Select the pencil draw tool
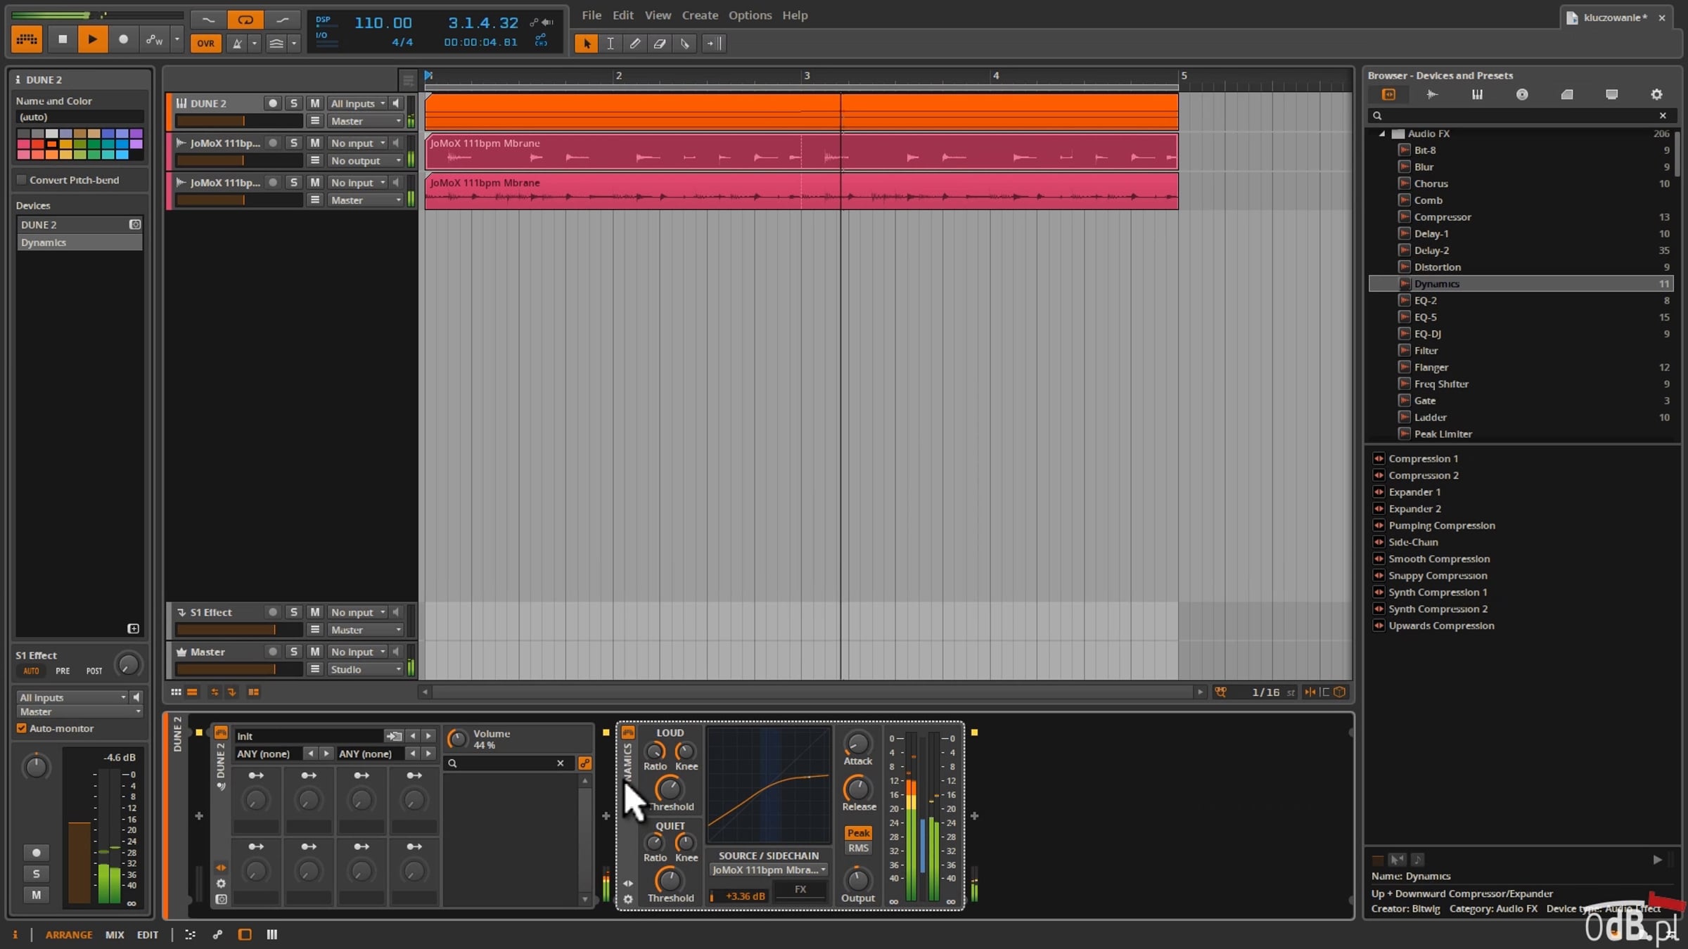 coord(634,44)
